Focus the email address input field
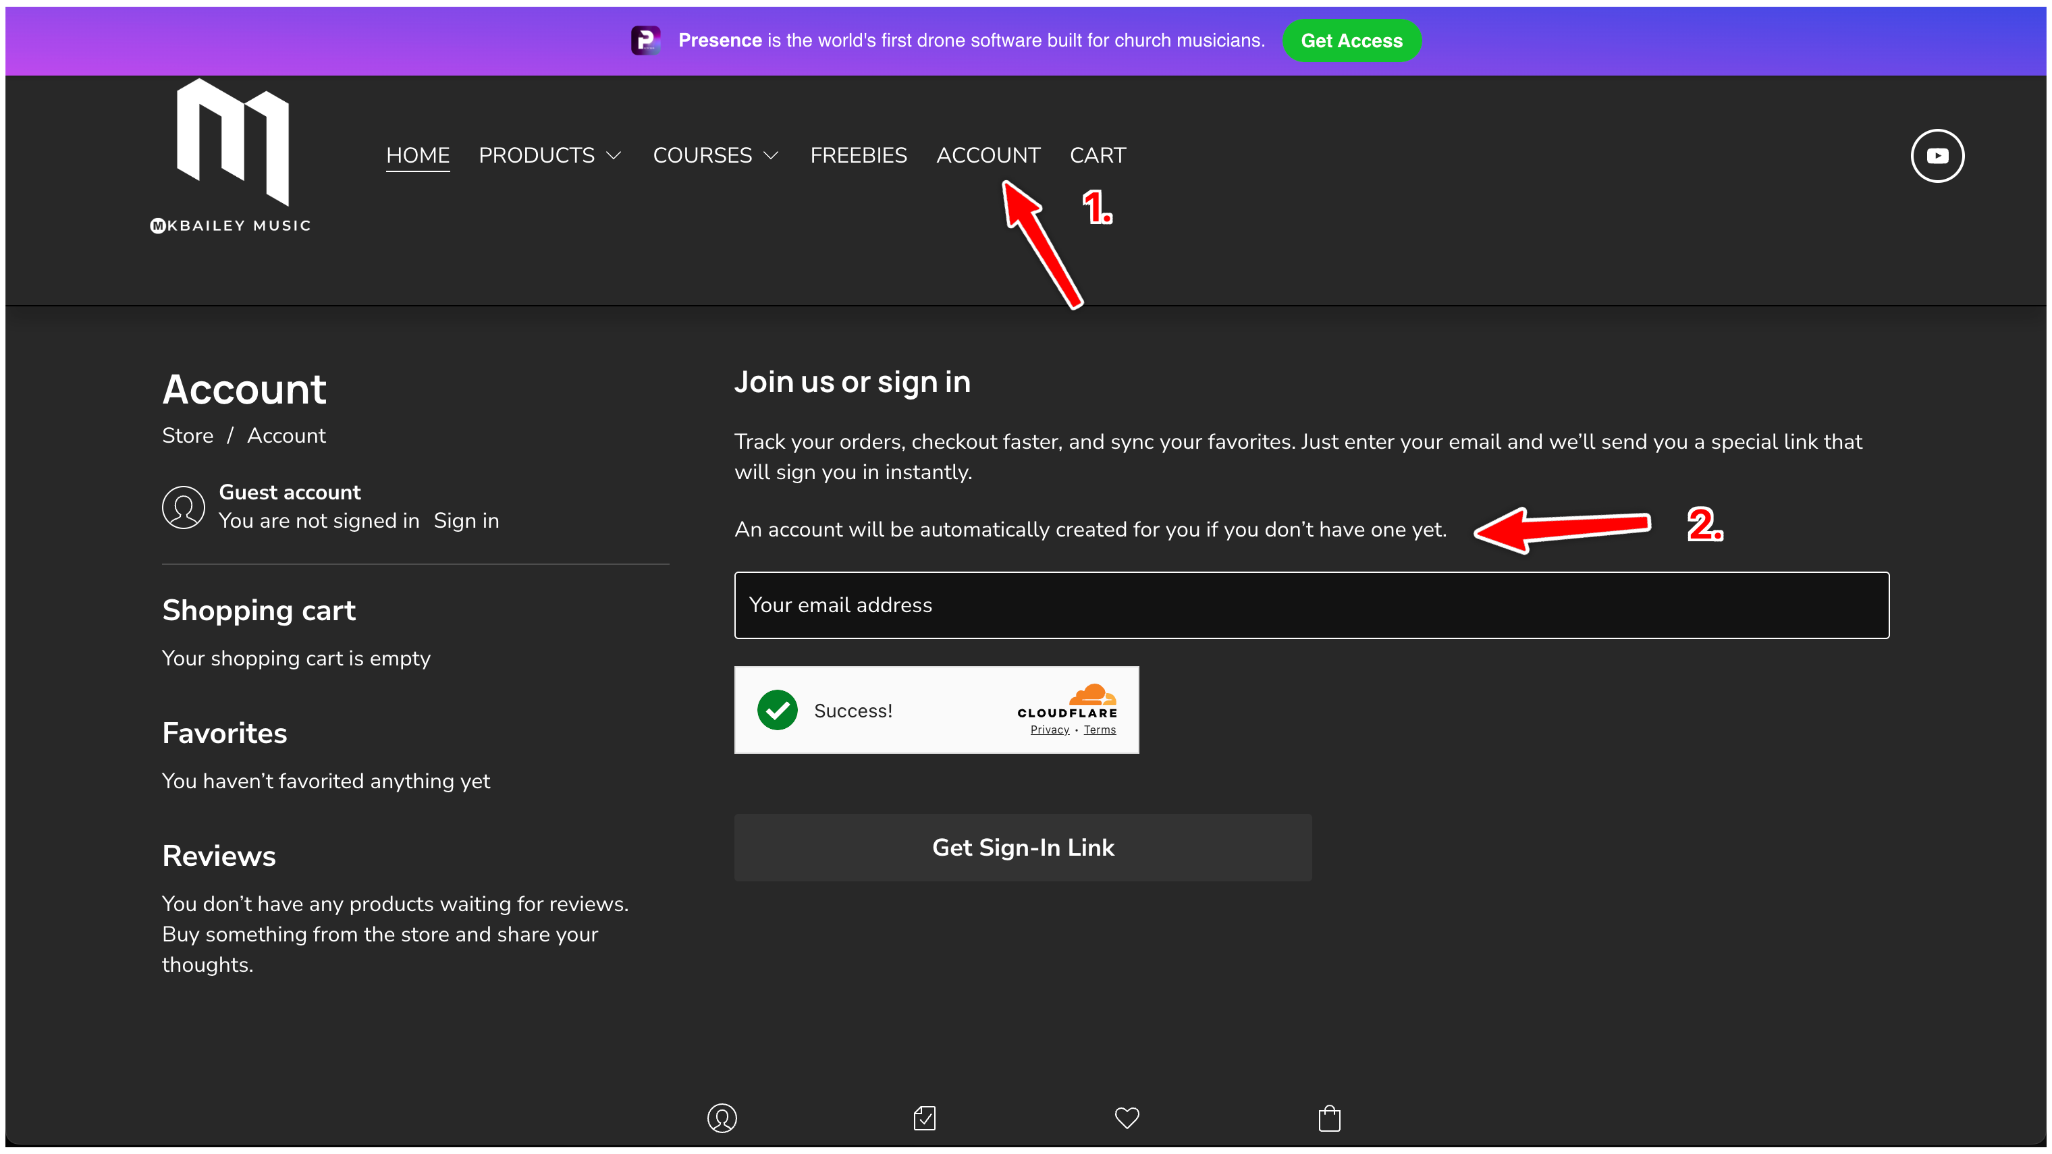The height and width of the screenshot is (1154, 2052). [1311, 605]
